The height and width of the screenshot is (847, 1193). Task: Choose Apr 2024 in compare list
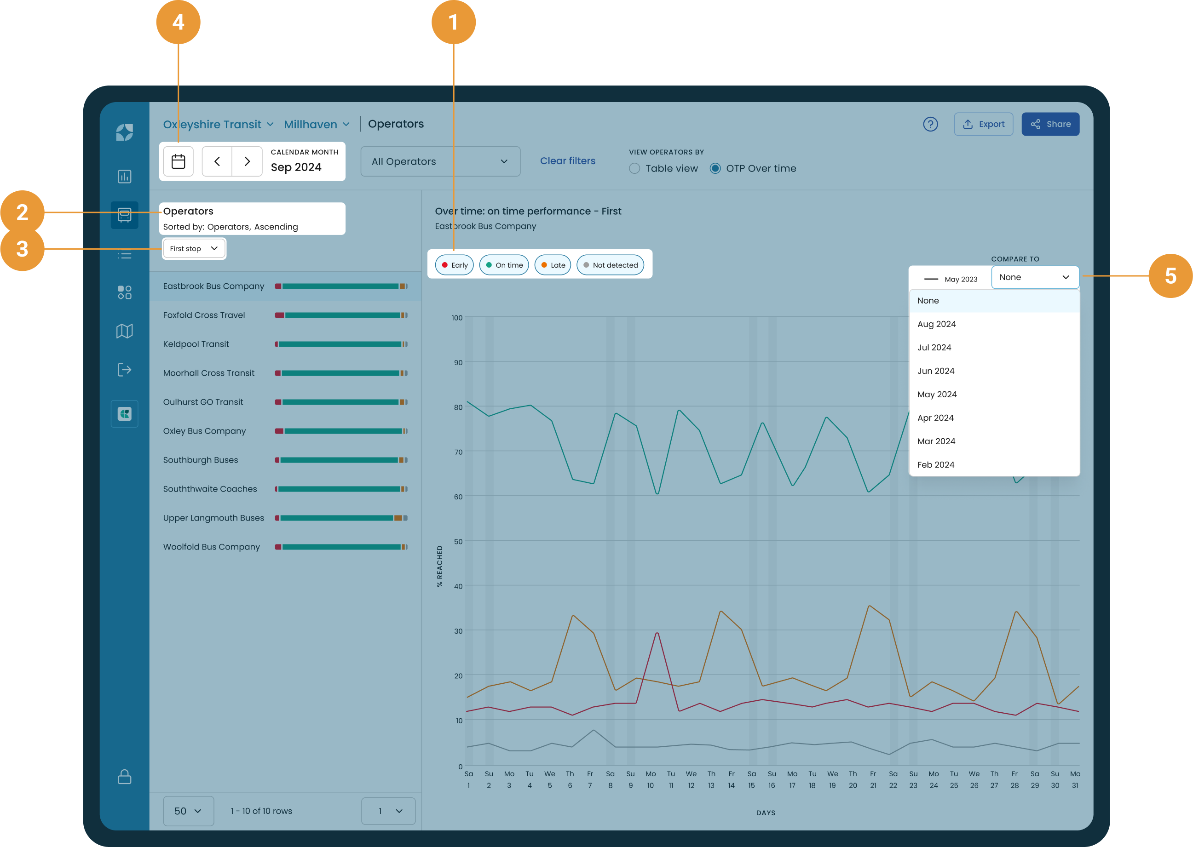pyautogui.click(x=935, y=418)
